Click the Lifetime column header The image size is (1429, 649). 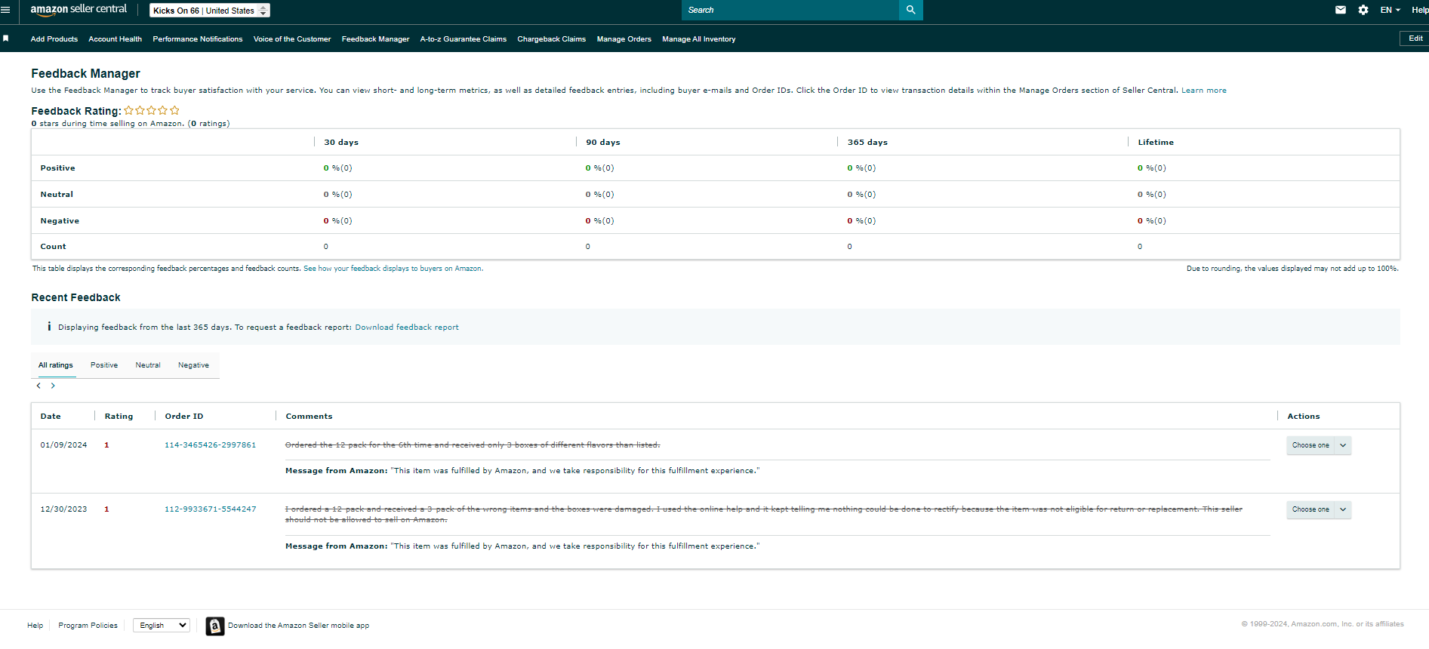point(1156,143)
